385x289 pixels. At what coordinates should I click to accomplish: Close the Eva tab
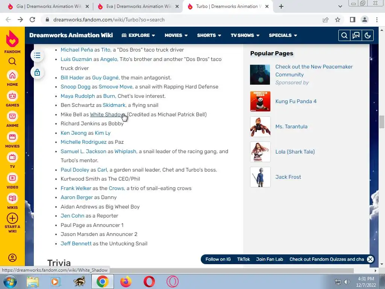pos(177,6)
